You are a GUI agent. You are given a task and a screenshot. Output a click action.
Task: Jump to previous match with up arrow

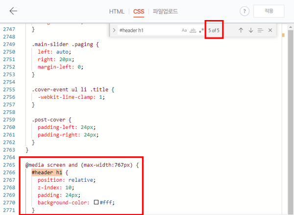click(x=241, y=30)
